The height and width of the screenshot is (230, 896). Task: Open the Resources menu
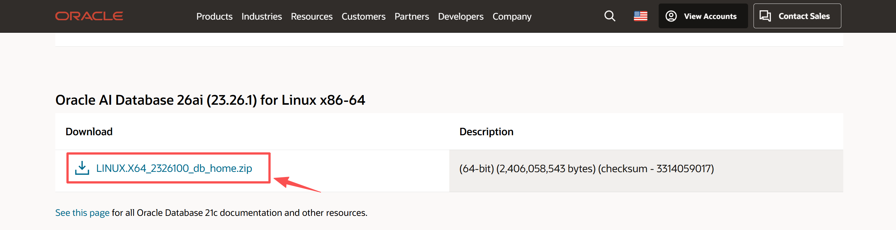pos(312,16)
